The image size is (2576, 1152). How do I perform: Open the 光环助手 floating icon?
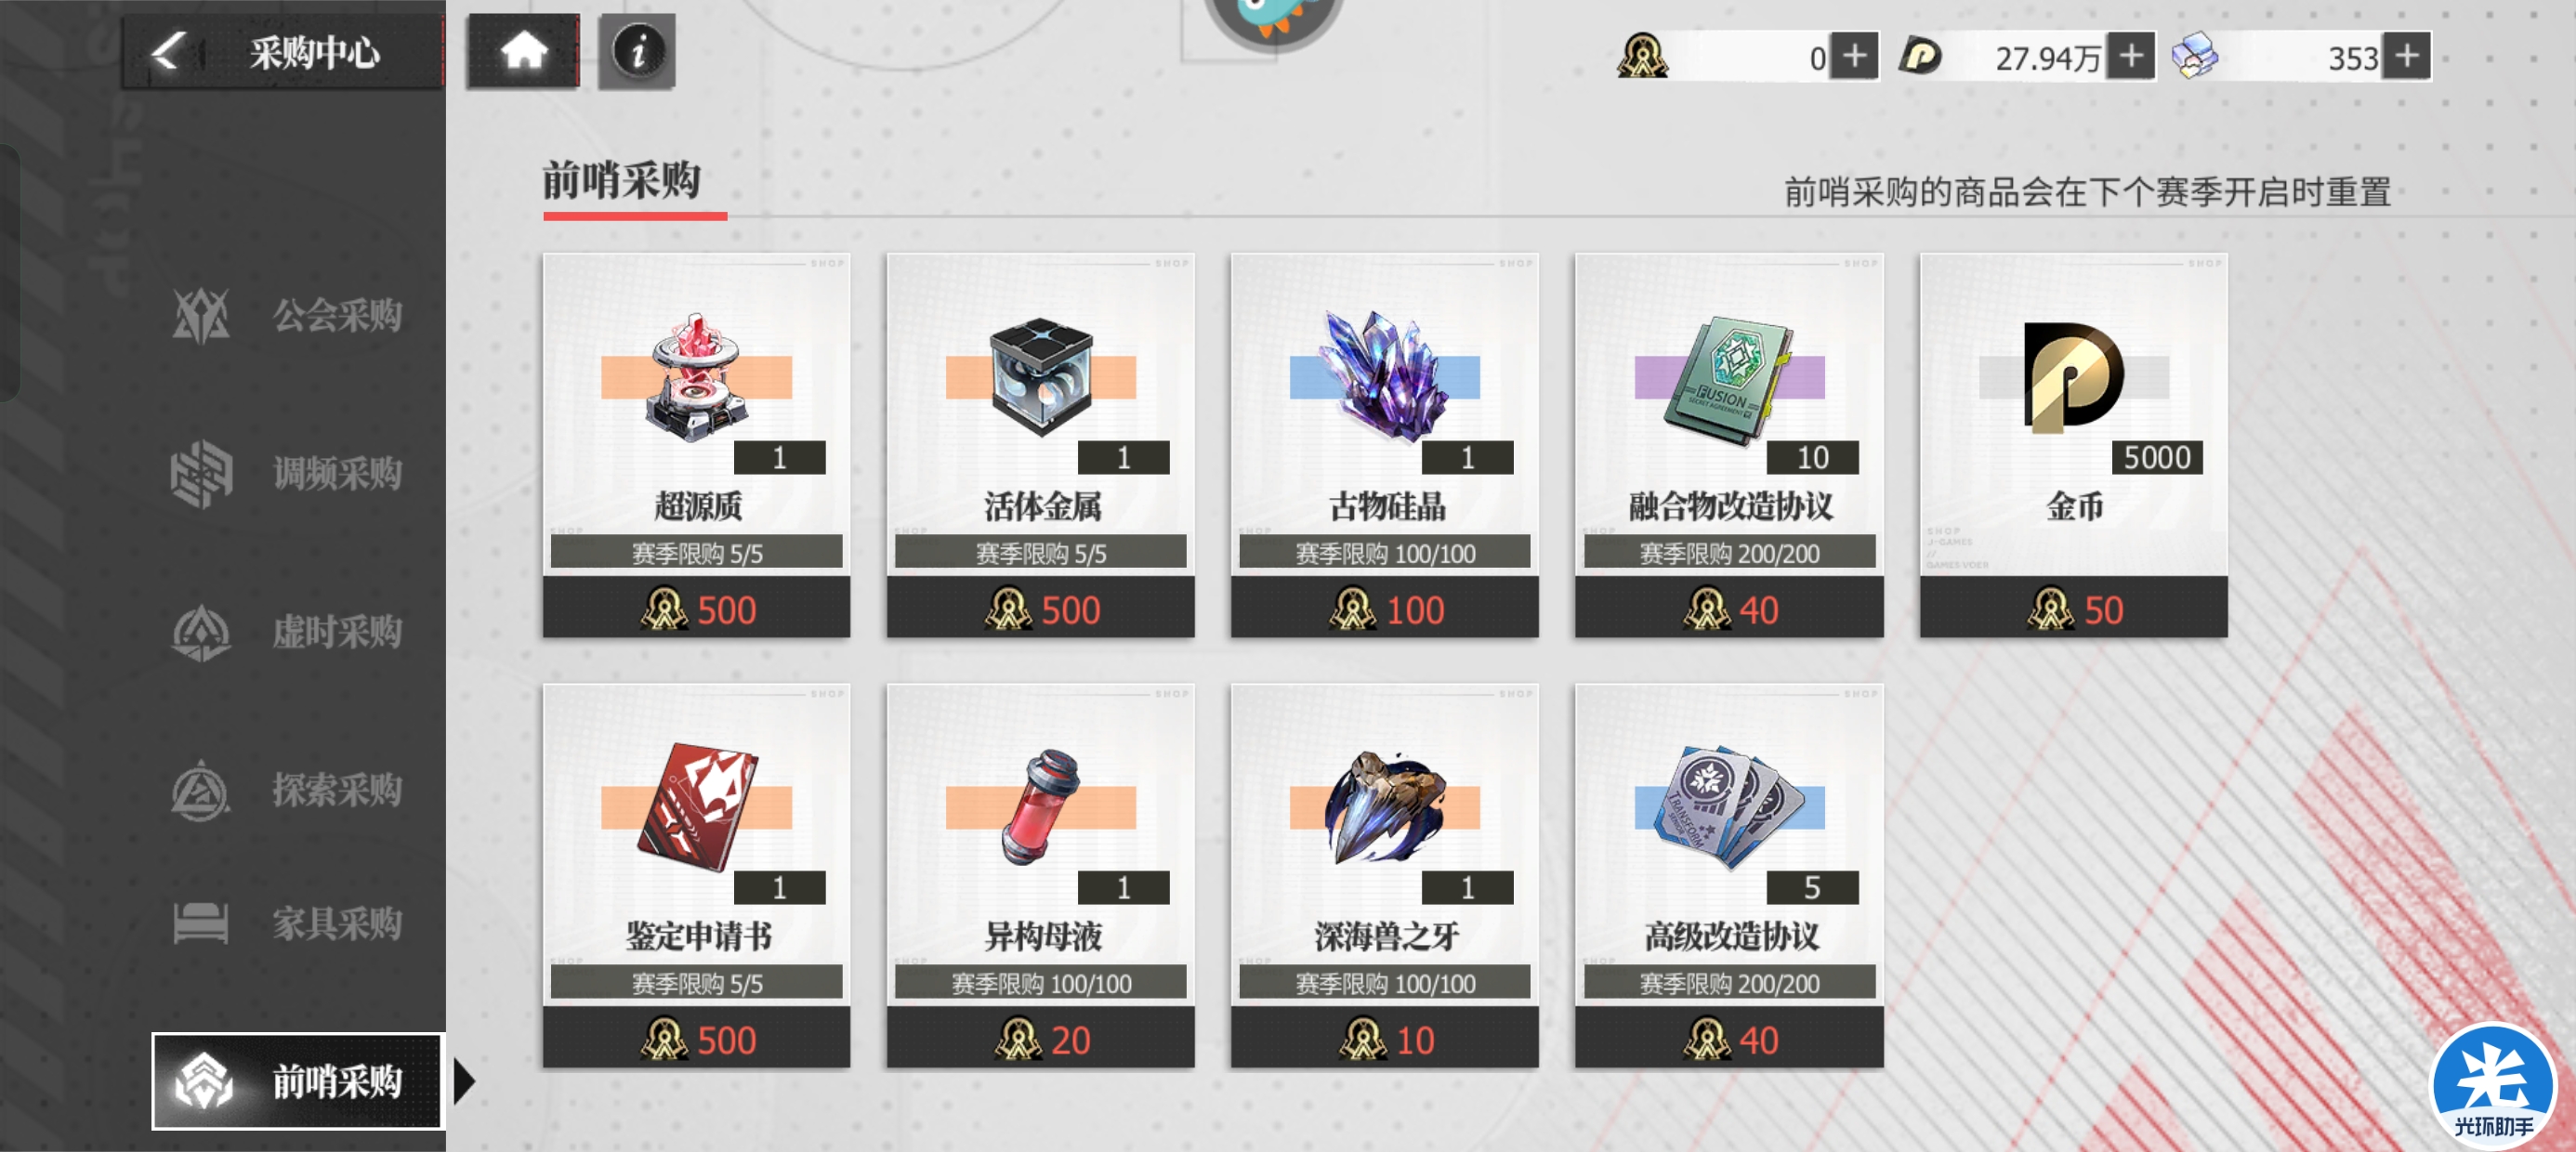pos(2492,1086)
